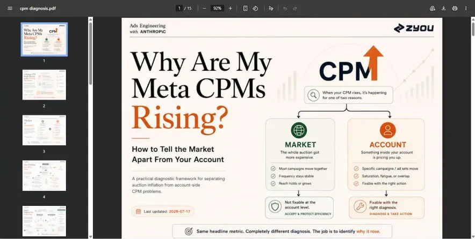The image size is (475, 239).
Task: Select the draw annotation tool
Action: tap(271, 8)
